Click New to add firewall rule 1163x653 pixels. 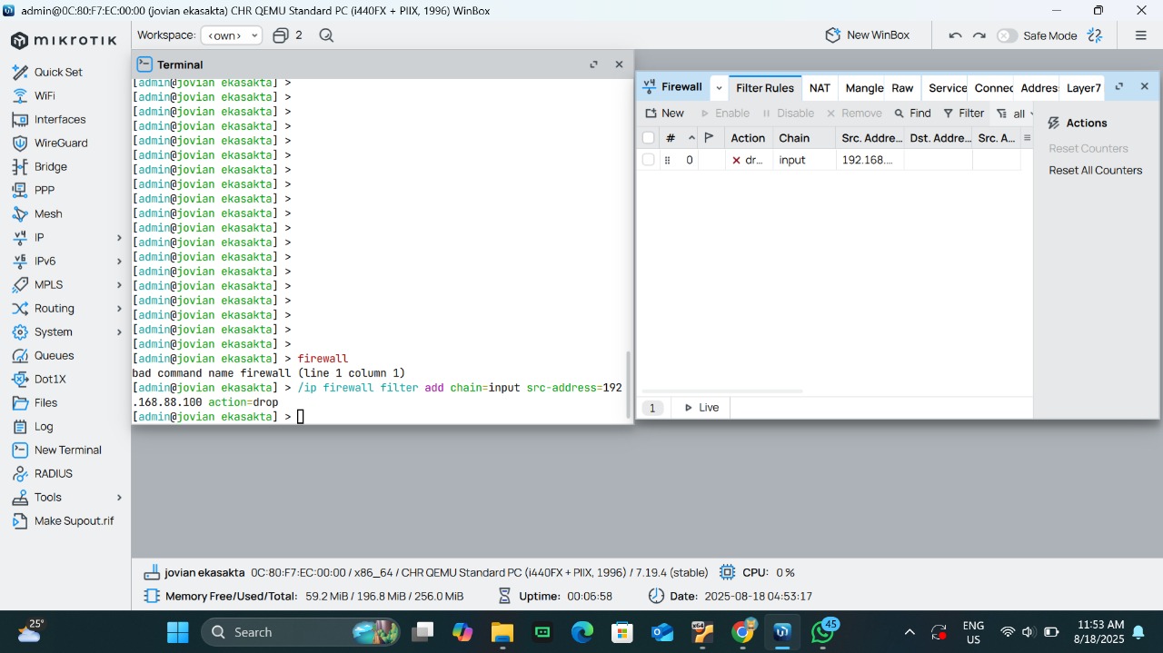pyautogui.click(x=664, y=114)
